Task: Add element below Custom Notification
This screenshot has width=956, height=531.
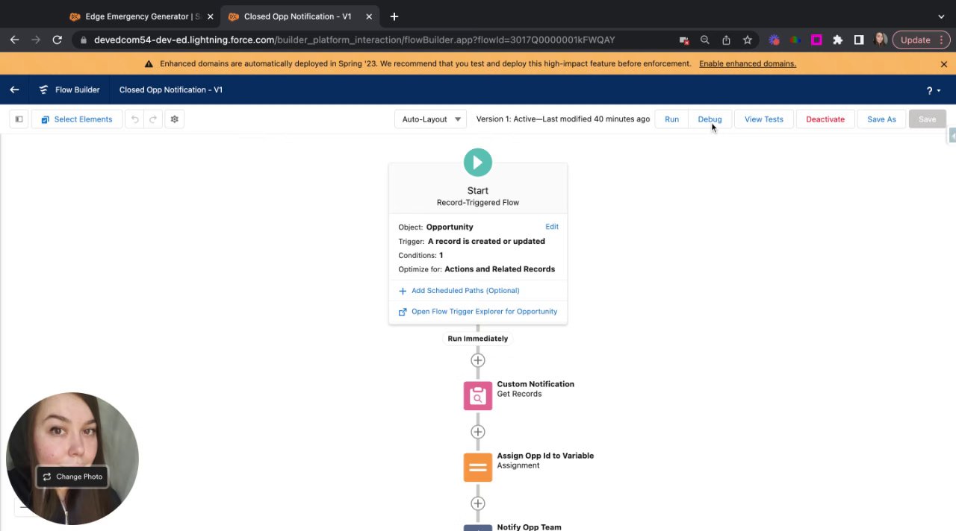Action: coord(478,432)
